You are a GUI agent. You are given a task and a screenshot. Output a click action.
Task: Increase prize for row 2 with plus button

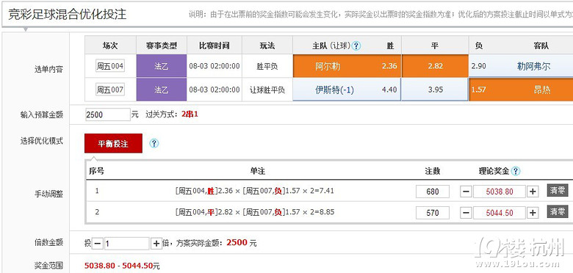click(533, 213)
